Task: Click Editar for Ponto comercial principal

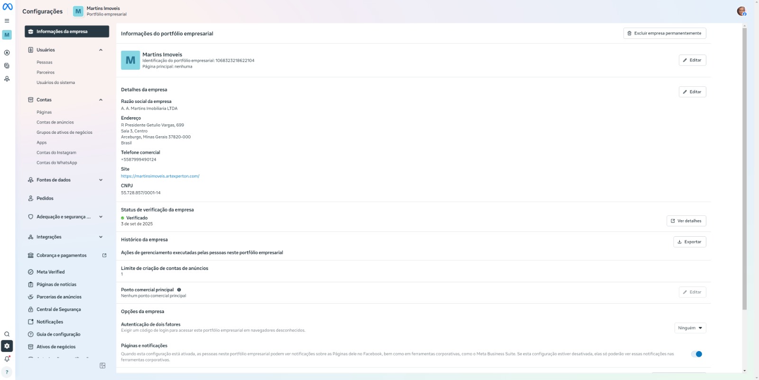Action: point(692,292)
